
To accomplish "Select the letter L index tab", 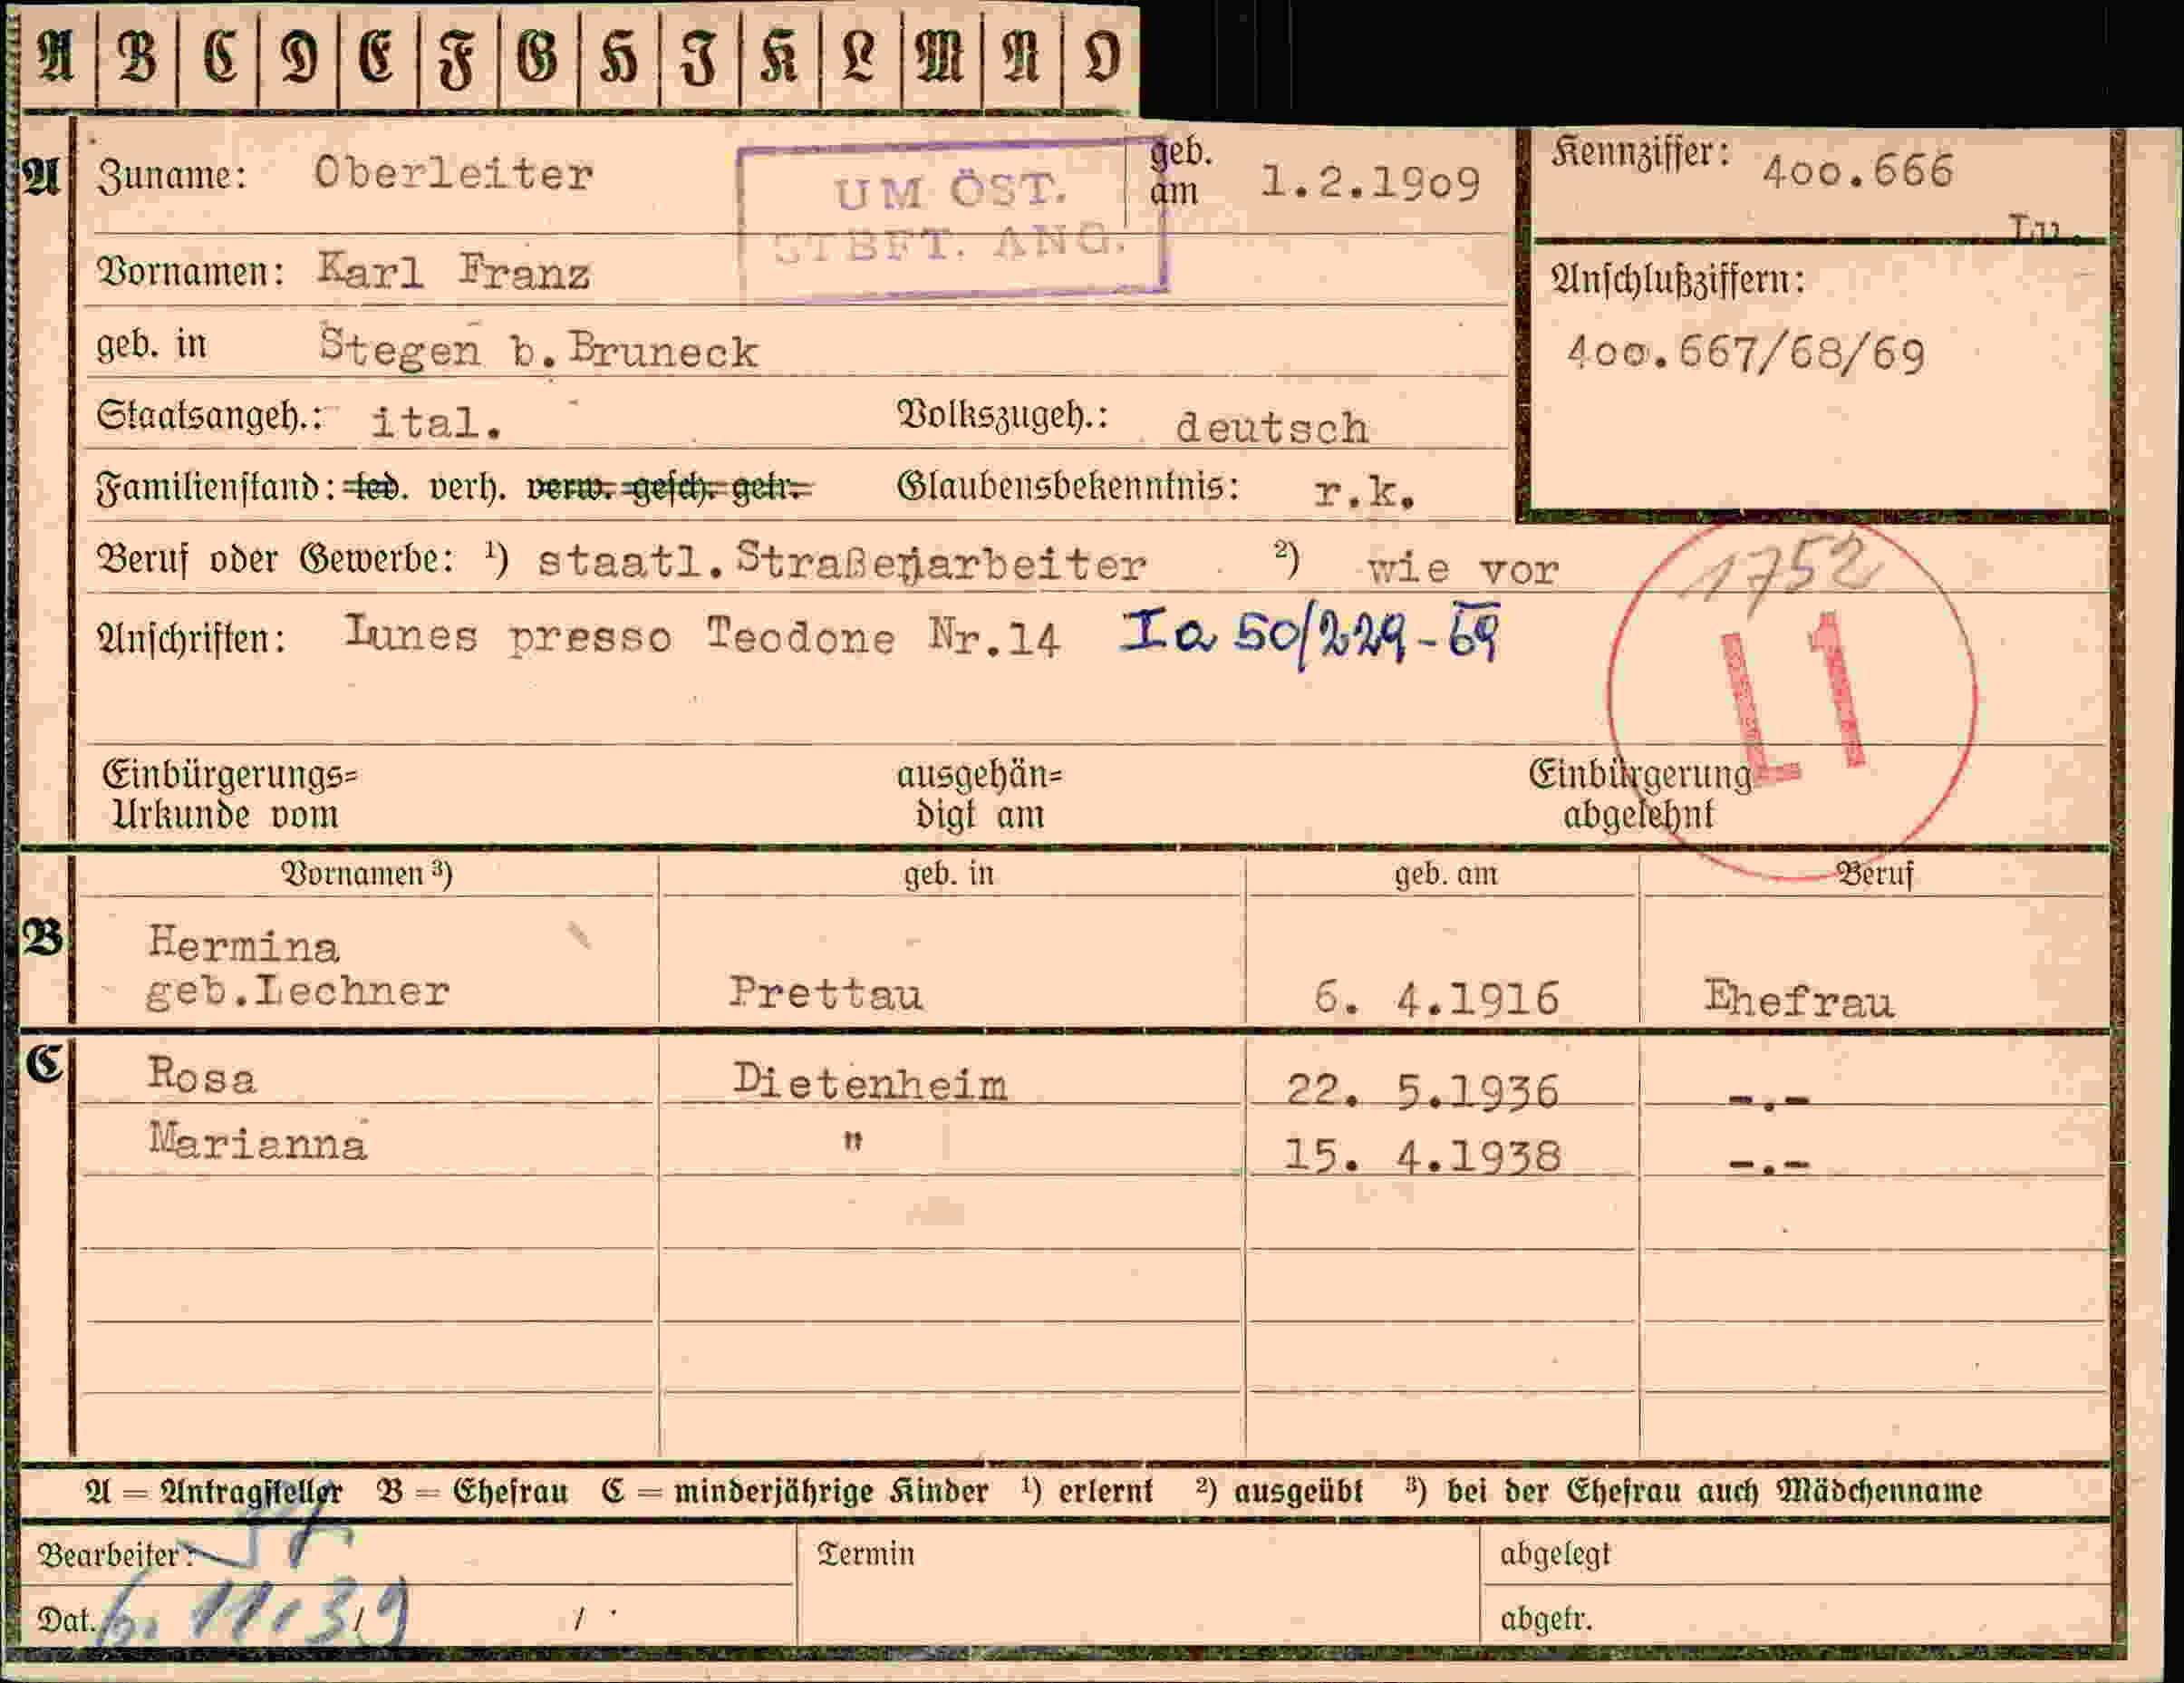I will 860,57.
